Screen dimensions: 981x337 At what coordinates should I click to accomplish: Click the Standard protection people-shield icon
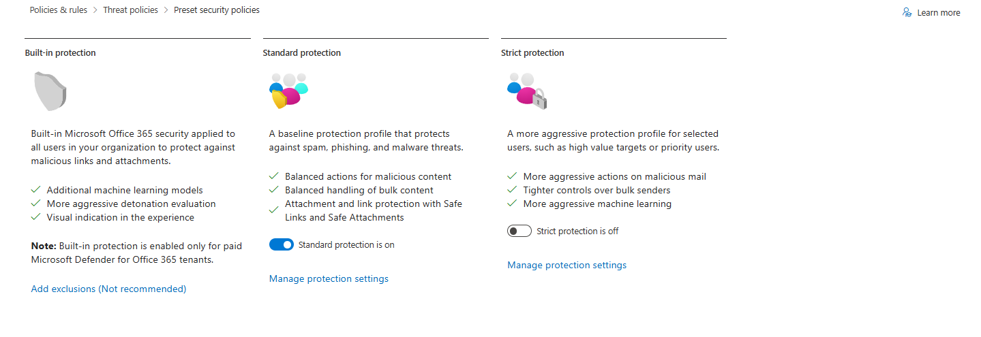[x=288, y=91]
